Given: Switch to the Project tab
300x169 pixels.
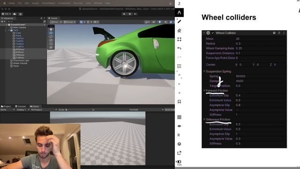Looking at the screenshot, I should click(x=6, y=107).
